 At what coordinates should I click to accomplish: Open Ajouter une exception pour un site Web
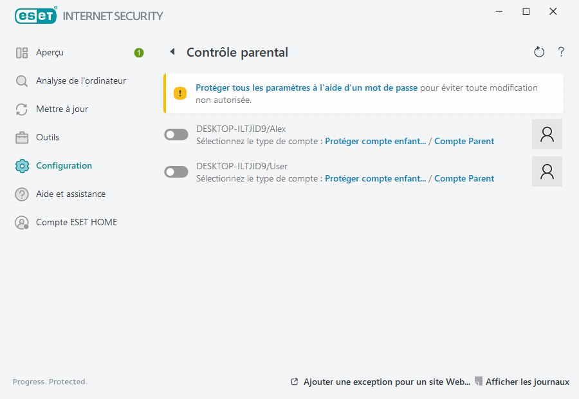(x=386, y=382)
